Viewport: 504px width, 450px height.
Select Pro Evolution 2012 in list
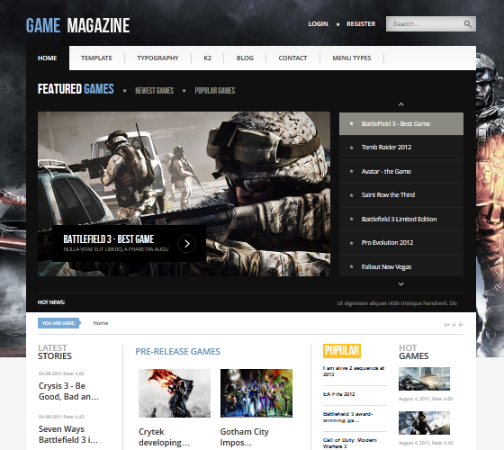[401, 243]
